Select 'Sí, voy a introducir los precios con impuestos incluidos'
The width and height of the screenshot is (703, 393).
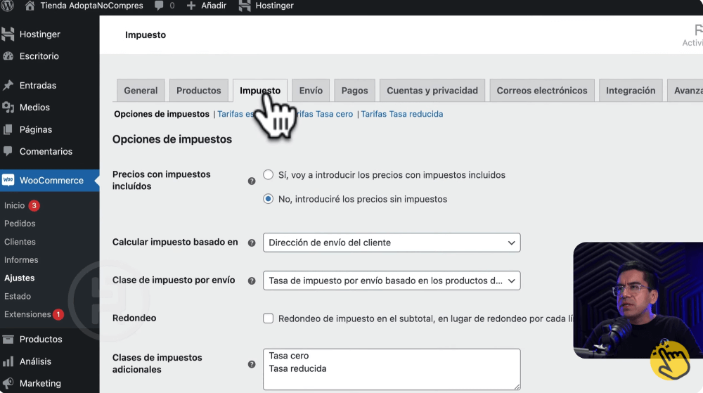[x=268, y=175]
